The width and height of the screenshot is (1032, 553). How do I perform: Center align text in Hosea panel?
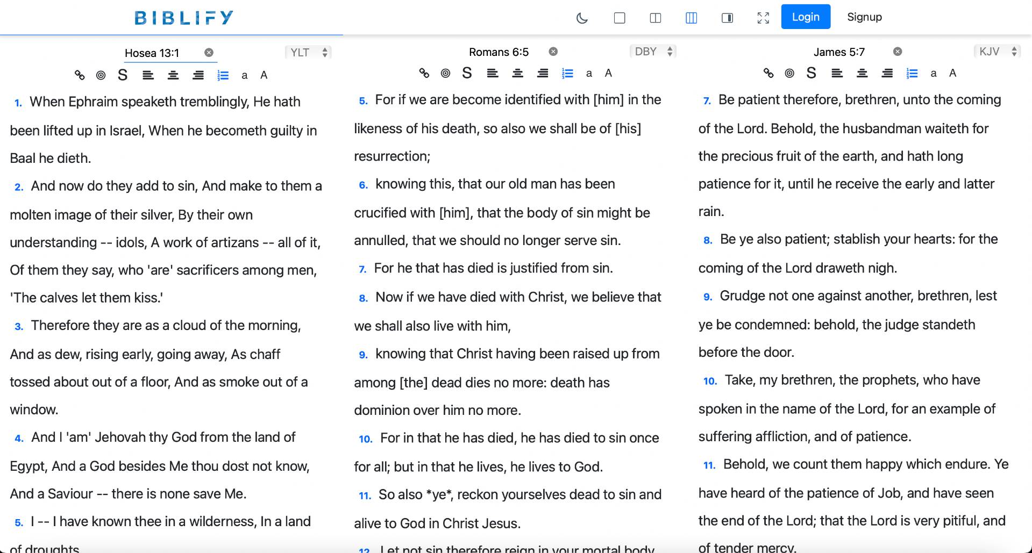click(x=173, y=75)
